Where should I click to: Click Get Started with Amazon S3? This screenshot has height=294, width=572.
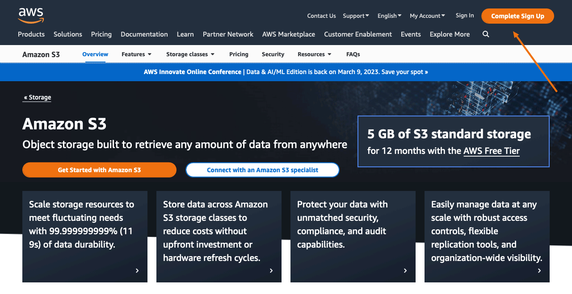[99, 170]
